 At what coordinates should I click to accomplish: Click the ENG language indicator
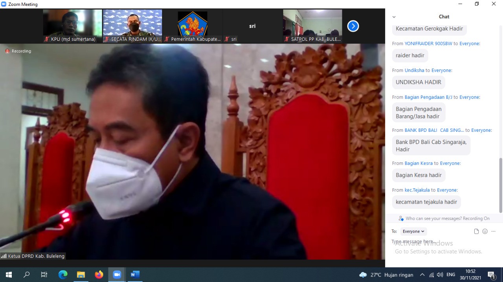[x=451, y=275]
